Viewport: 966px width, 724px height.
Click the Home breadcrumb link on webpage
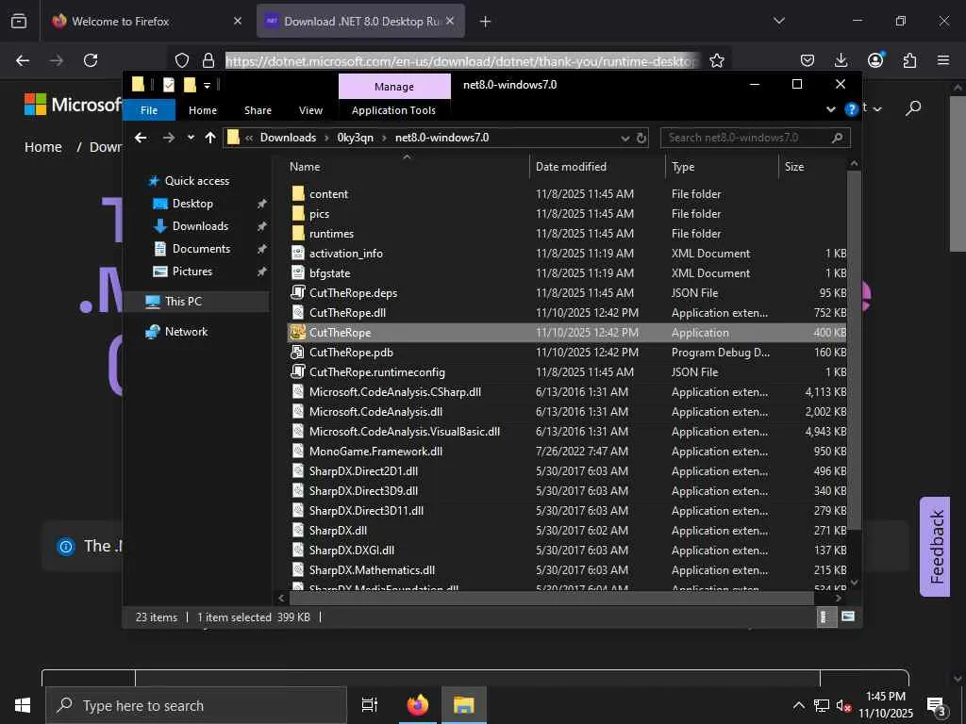coord(43,147)
